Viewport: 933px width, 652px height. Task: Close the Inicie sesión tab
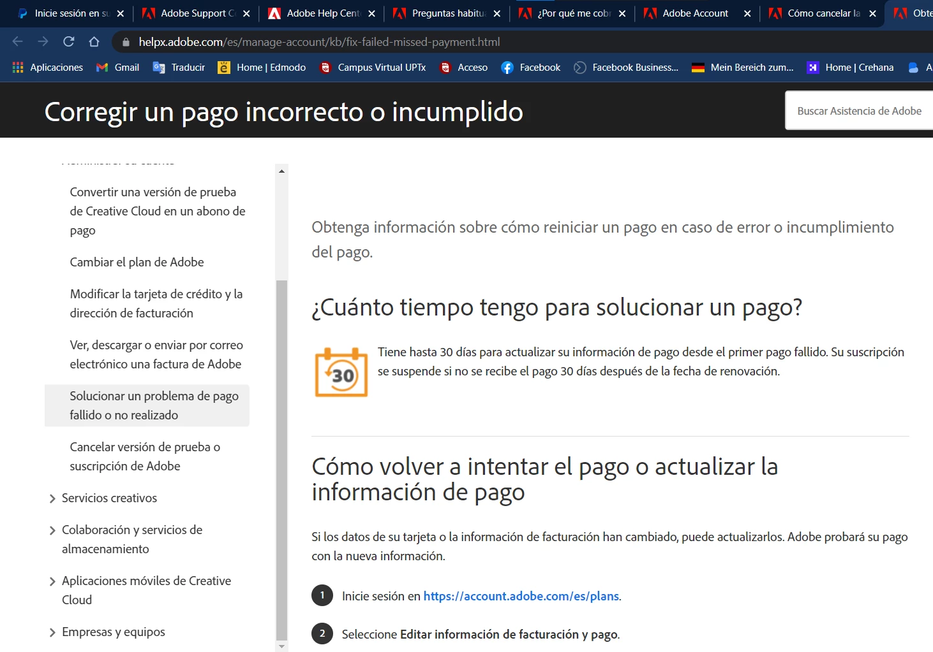(121, 13)
